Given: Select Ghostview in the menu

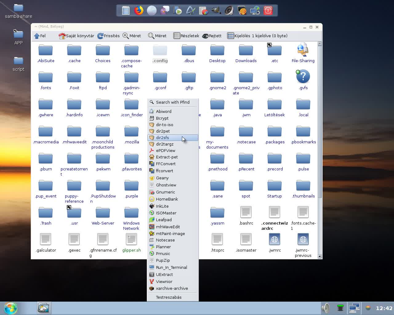Looking at the screenshot, I should (173, 185).
